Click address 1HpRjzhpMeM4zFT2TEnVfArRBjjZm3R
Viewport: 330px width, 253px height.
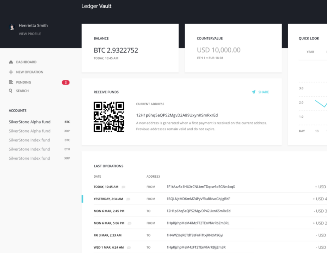(196, 247)
